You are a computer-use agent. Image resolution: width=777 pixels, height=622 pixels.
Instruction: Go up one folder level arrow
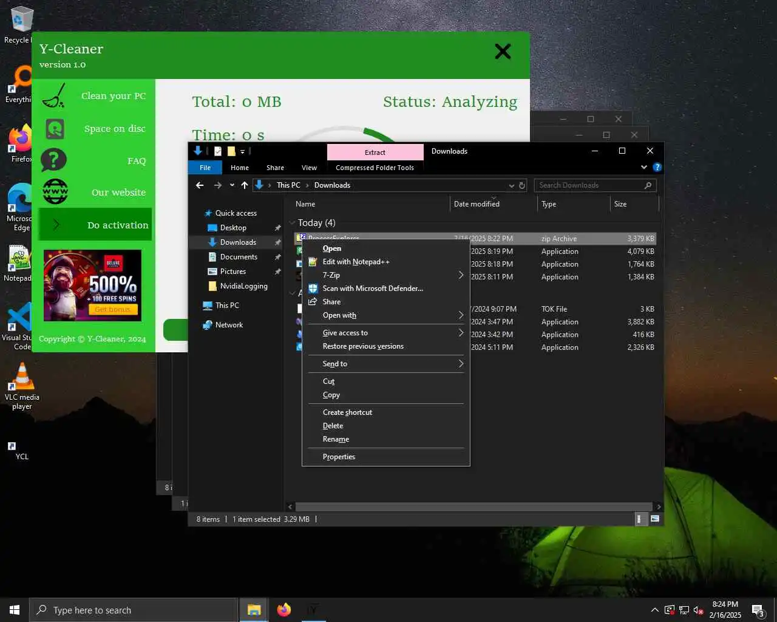(x=244, y=185)
